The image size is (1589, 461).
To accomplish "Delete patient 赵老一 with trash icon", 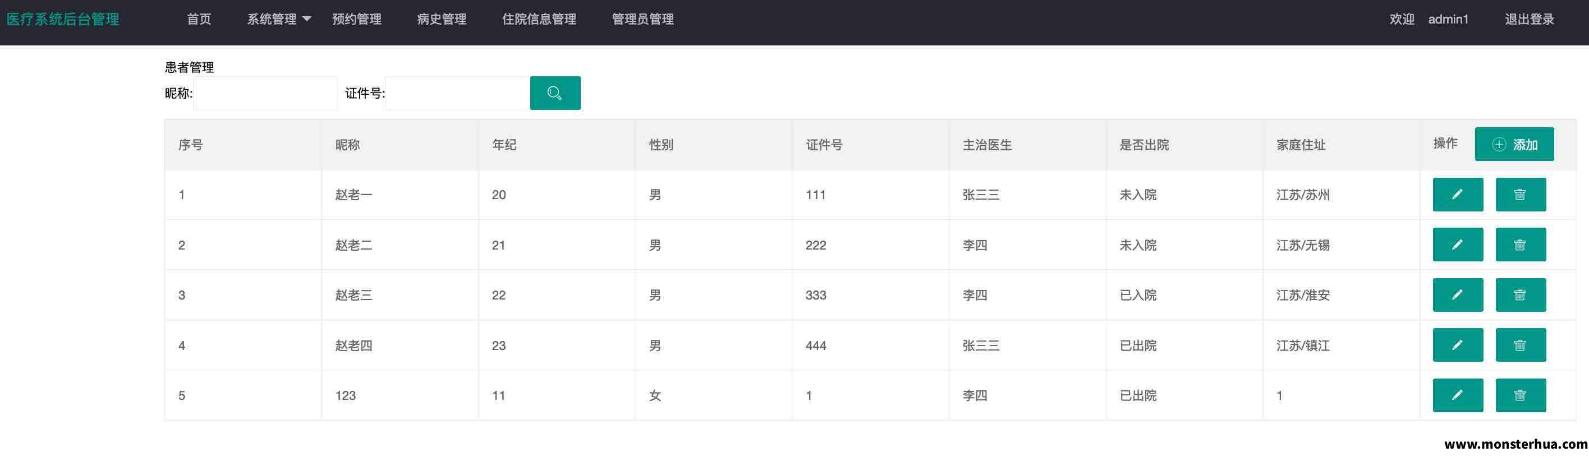I will 1521,195.
